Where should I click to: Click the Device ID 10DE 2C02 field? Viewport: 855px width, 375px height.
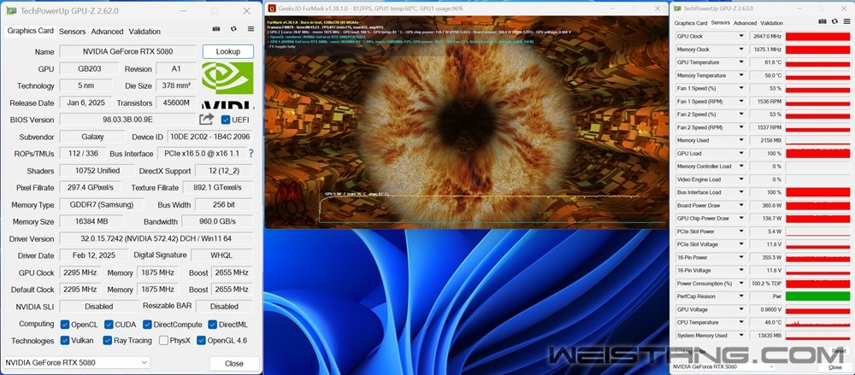pyautogui.click(x=210, y=137)
